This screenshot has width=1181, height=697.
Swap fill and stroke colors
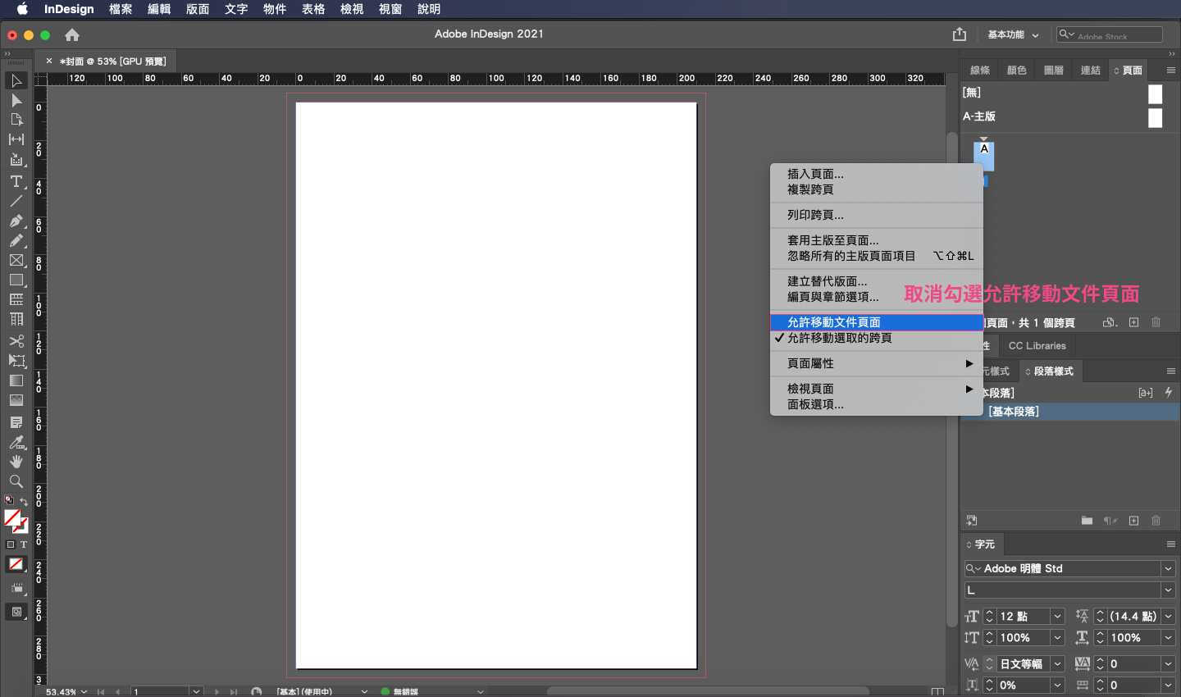[24, 502]
